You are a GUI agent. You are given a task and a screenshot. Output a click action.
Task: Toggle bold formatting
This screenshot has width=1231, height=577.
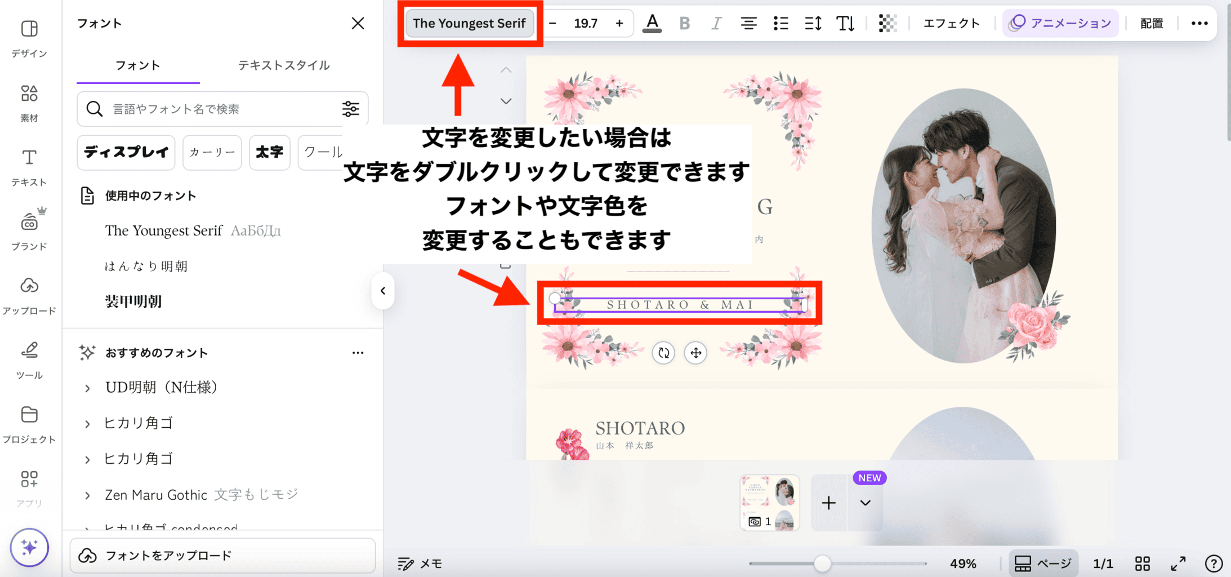684,23
